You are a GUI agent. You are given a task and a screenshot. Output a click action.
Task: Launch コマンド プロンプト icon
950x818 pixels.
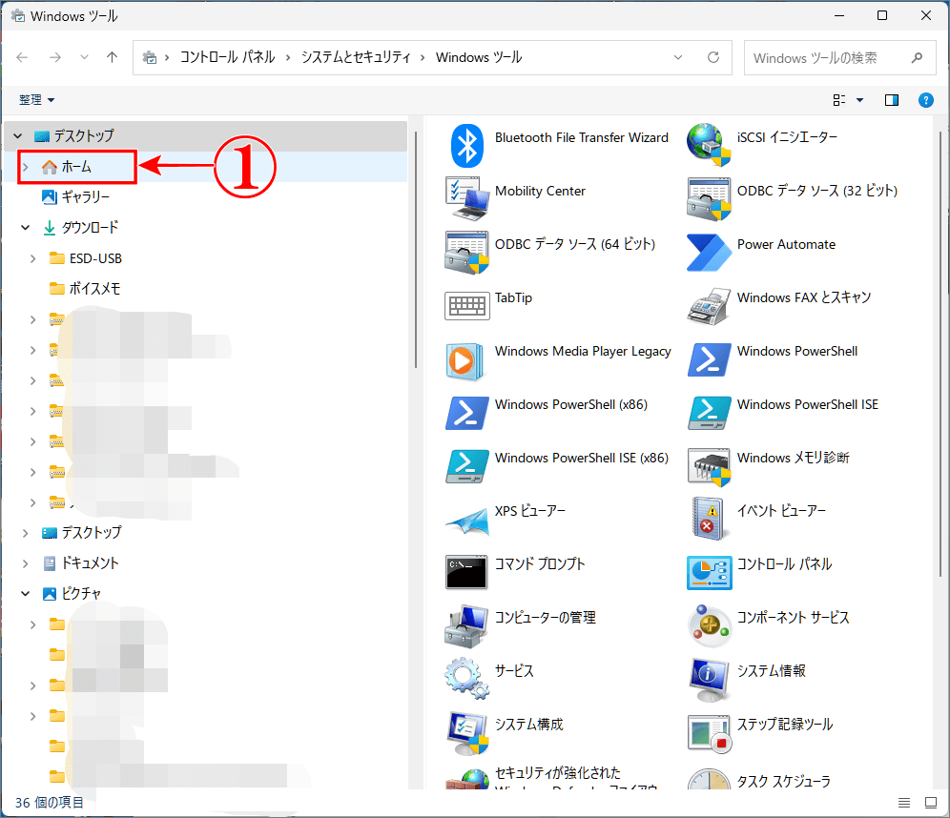[x=466, y=572]
